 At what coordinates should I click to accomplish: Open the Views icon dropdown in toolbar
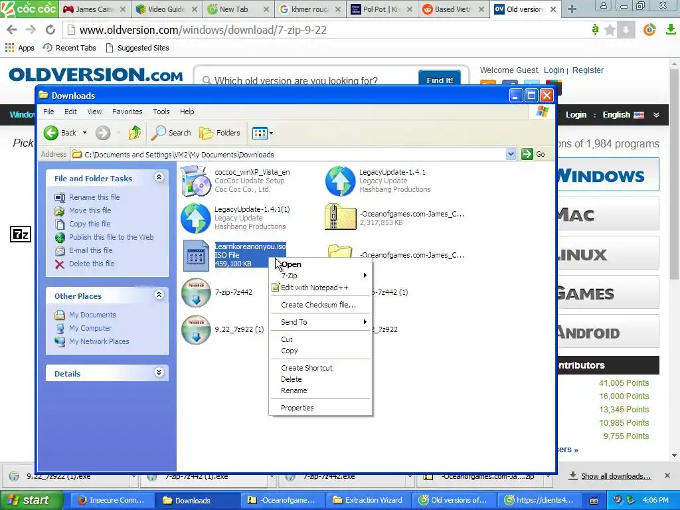pyautogui.click(x=262, y=133)
